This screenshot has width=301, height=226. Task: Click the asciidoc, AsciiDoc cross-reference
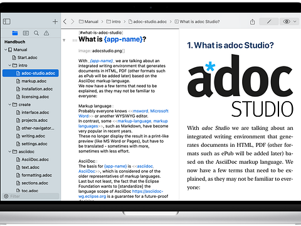(116, 169)
